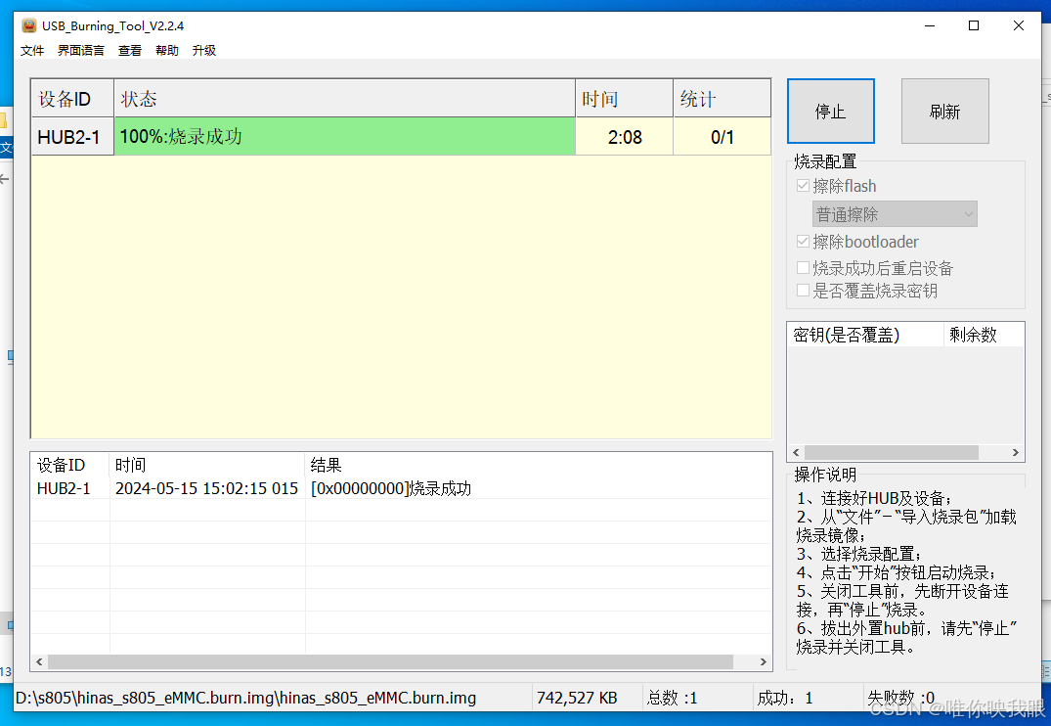1051x726 pixels.
Task: Click the 刷新 button
Action: point(944,112)
